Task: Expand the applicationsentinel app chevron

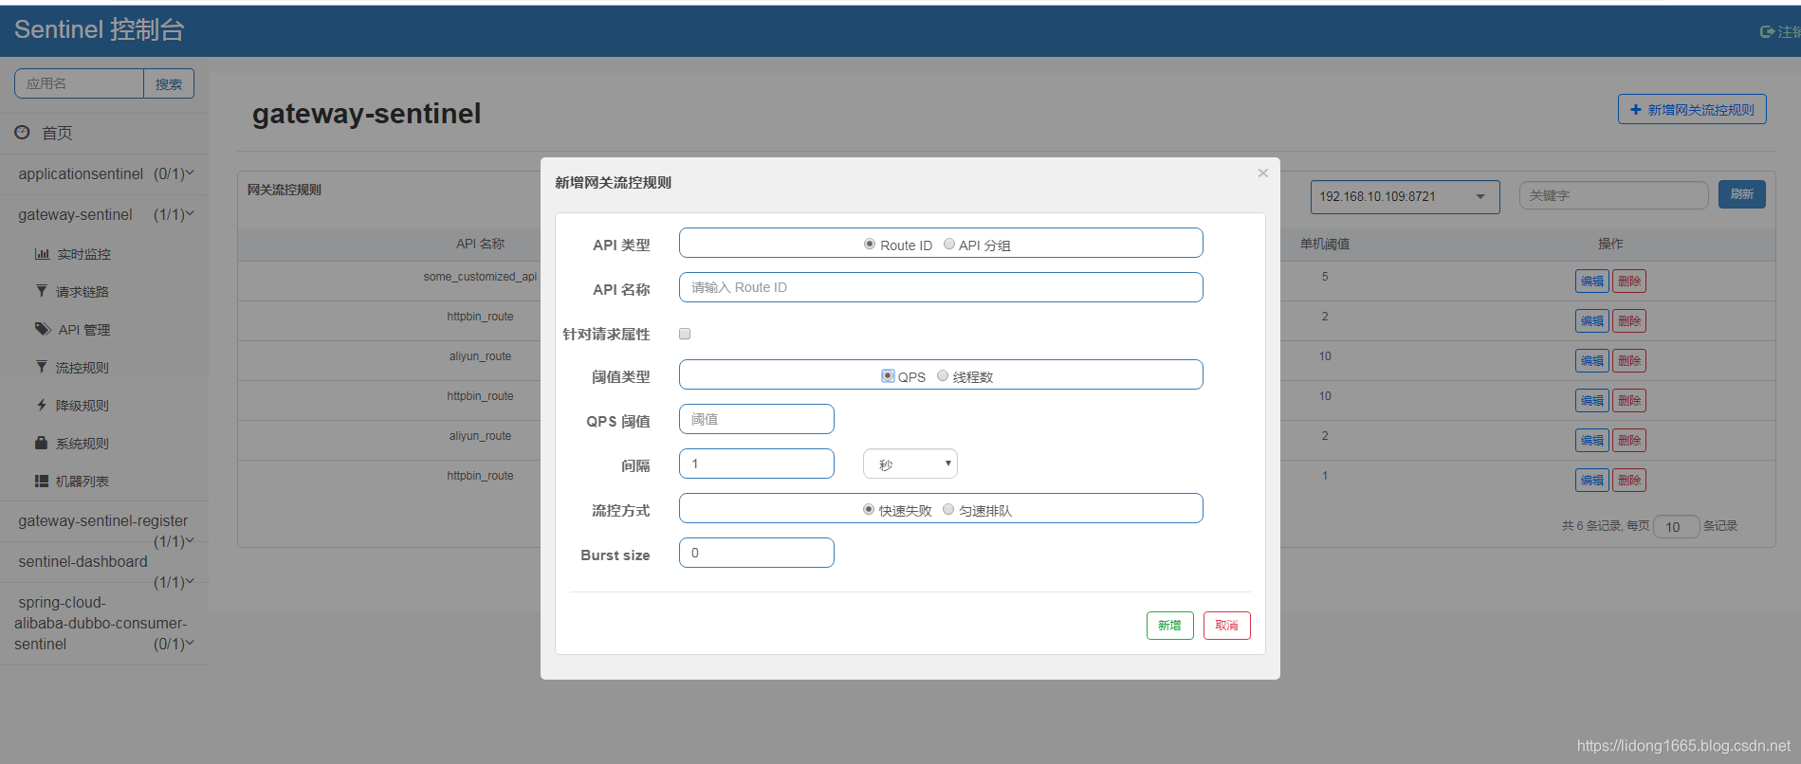Action: (x=190, y=173)
